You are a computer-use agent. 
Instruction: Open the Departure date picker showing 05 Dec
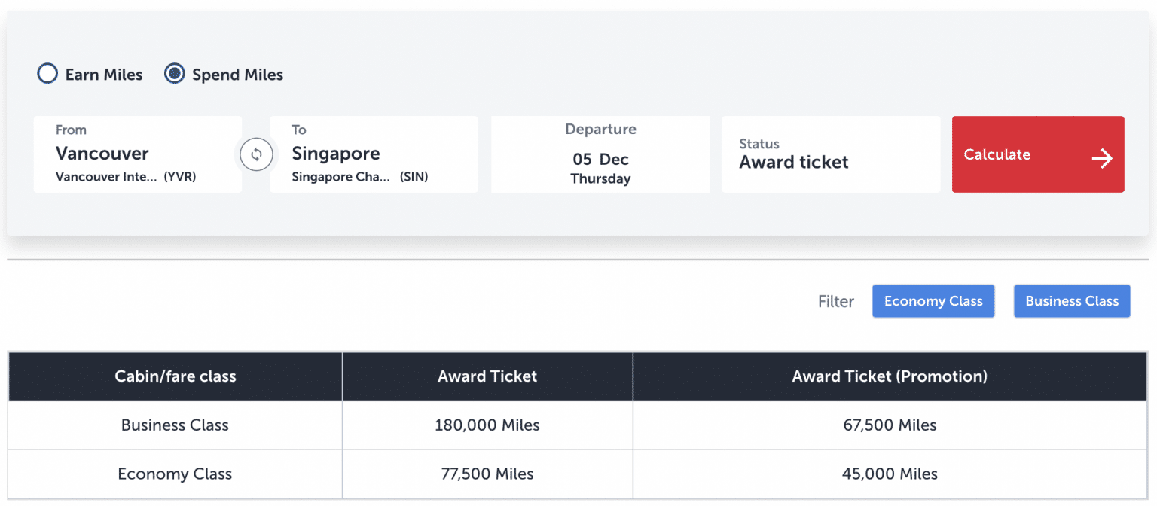click(600, 154)
